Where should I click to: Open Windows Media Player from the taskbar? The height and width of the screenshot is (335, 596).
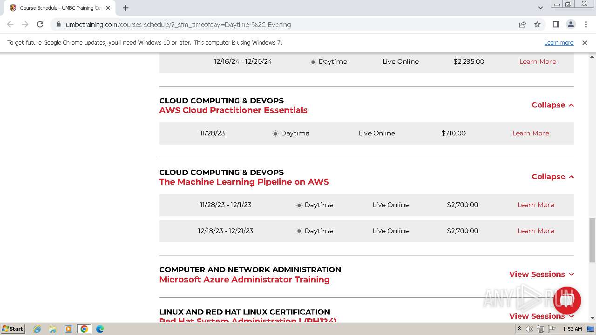coord(68,329)
